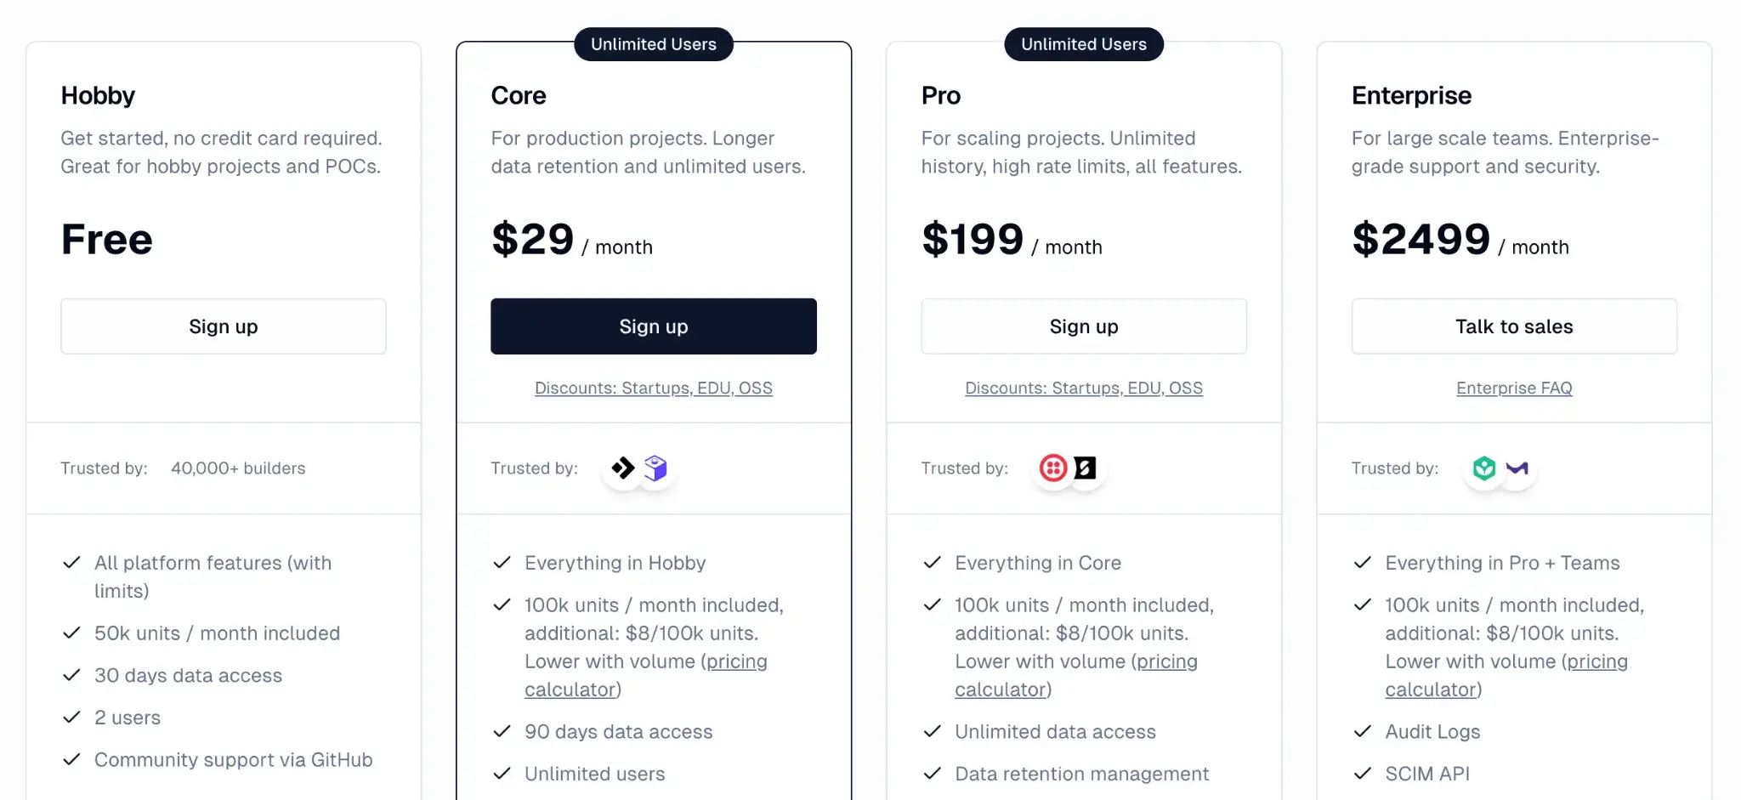Screen dimensions: 1741x800
Task: Open pricing calculator link in Core features
Action: (736, 661)
